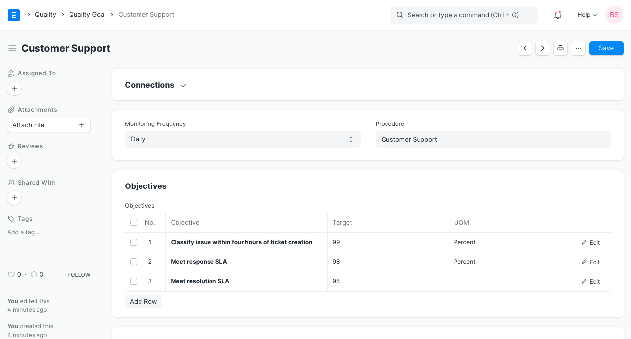The width and height of the screenshot is (631, 339).
Task: Click the print icon
Action: 561,48
